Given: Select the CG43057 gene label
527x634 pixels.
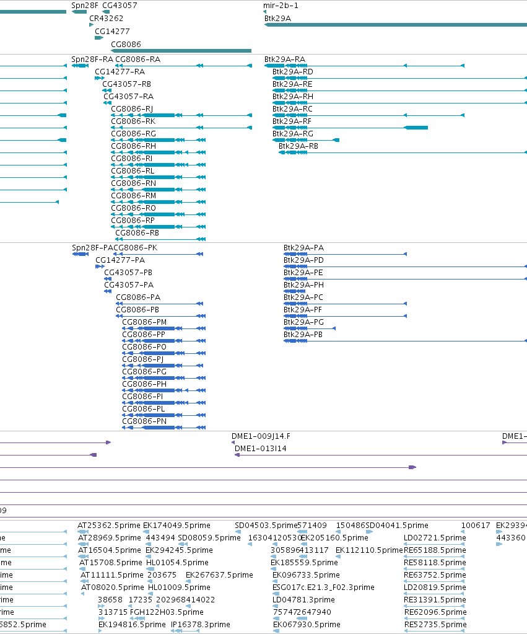Looking at the screenshot, I should coord(120,6).
